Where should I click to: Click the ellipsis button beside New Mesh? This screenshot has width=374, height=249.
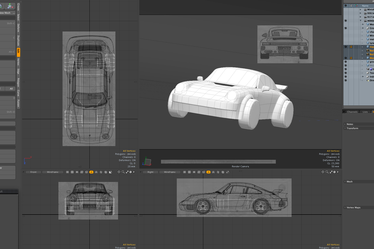14,13
